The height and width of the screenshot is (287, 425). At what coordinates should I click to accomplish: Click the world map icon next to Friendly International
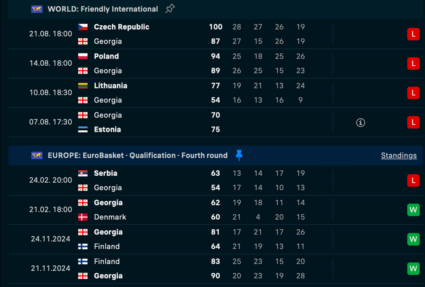(37, 9)
